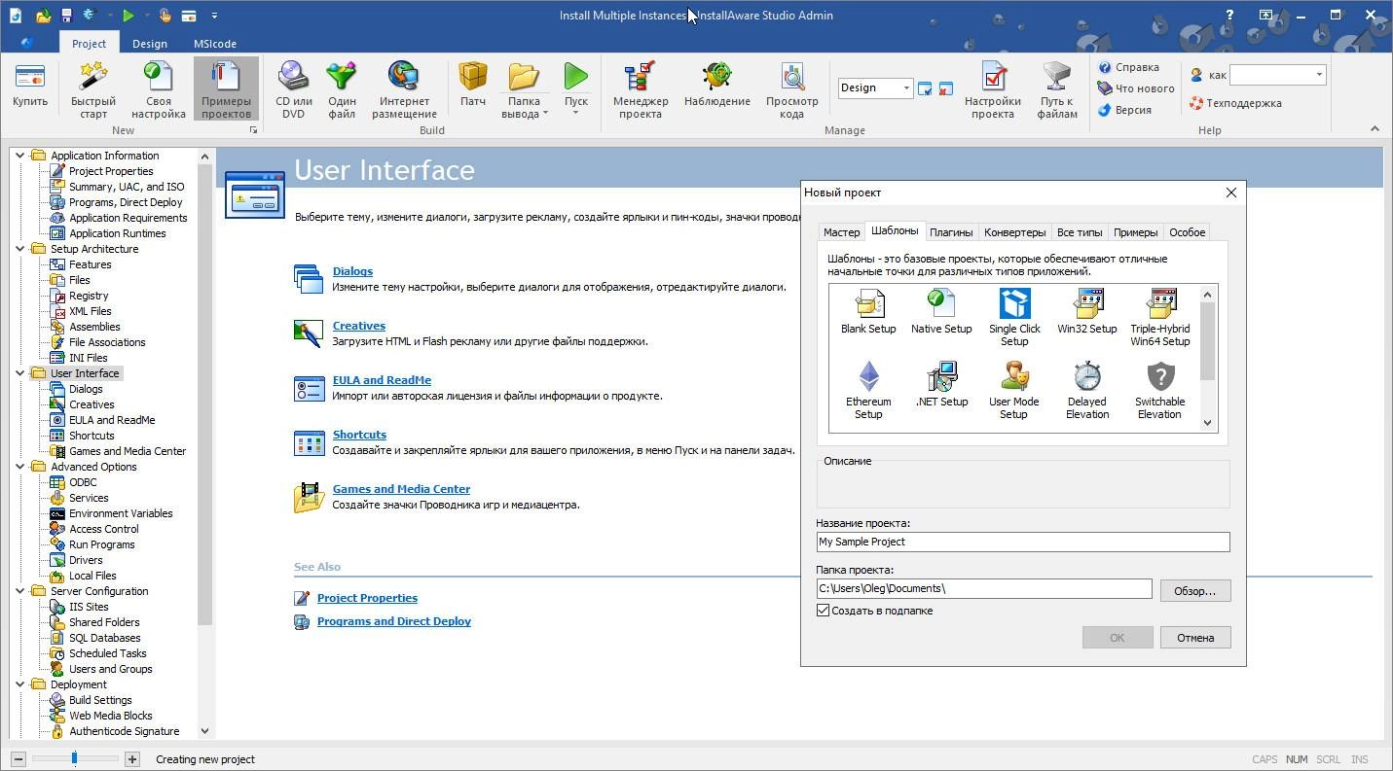Pick the Switchable Elevation template

(x=1159, y=390)
